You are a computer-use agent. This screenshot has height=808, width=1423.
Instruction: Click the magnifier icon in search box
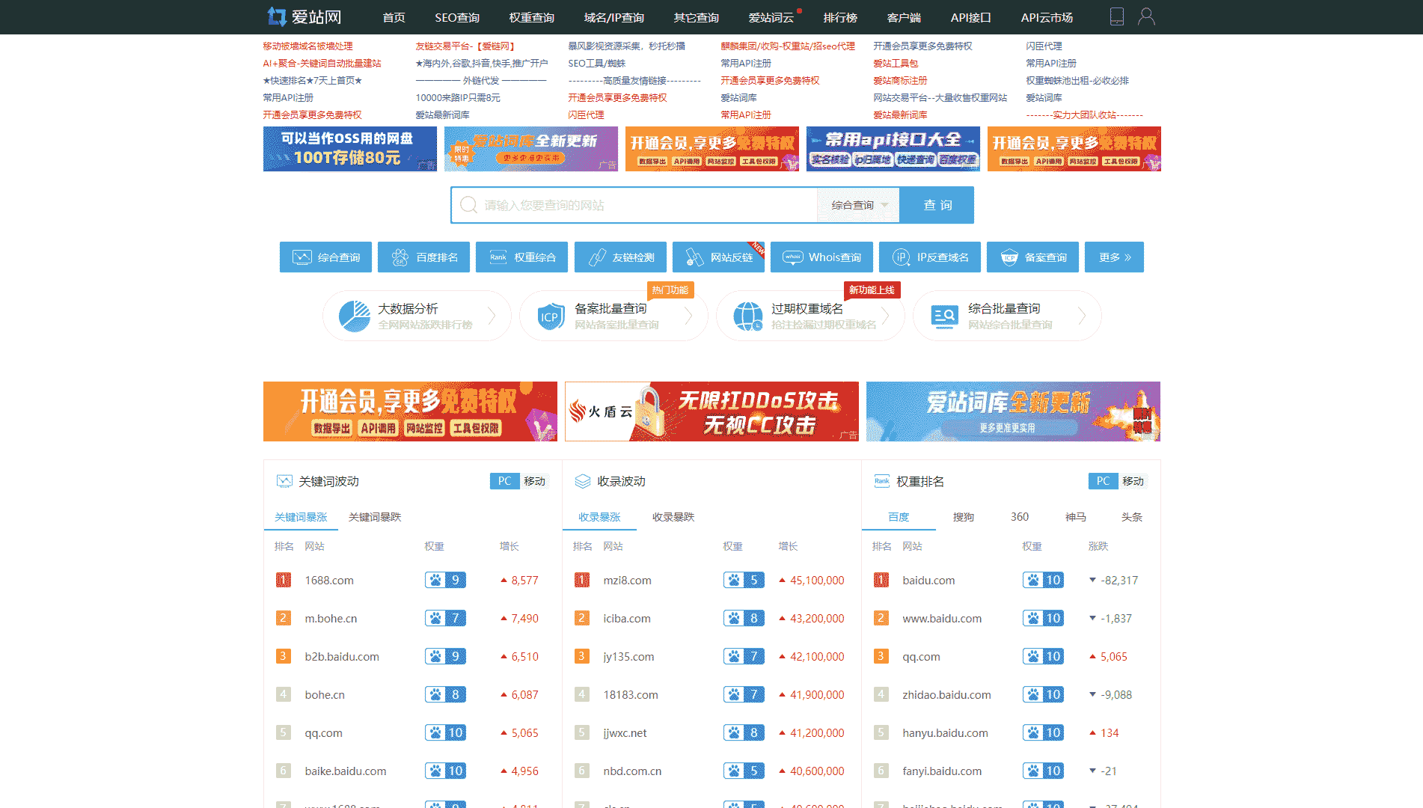pos(468,205)
